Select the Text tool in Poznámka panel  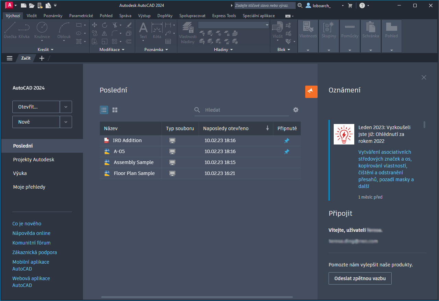(x=143, y=30)
